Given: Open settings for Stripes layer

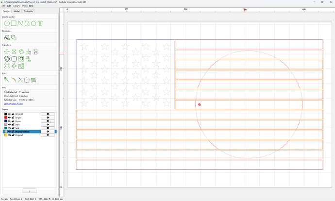Looking at the screenshot, I should click(48, 117).
